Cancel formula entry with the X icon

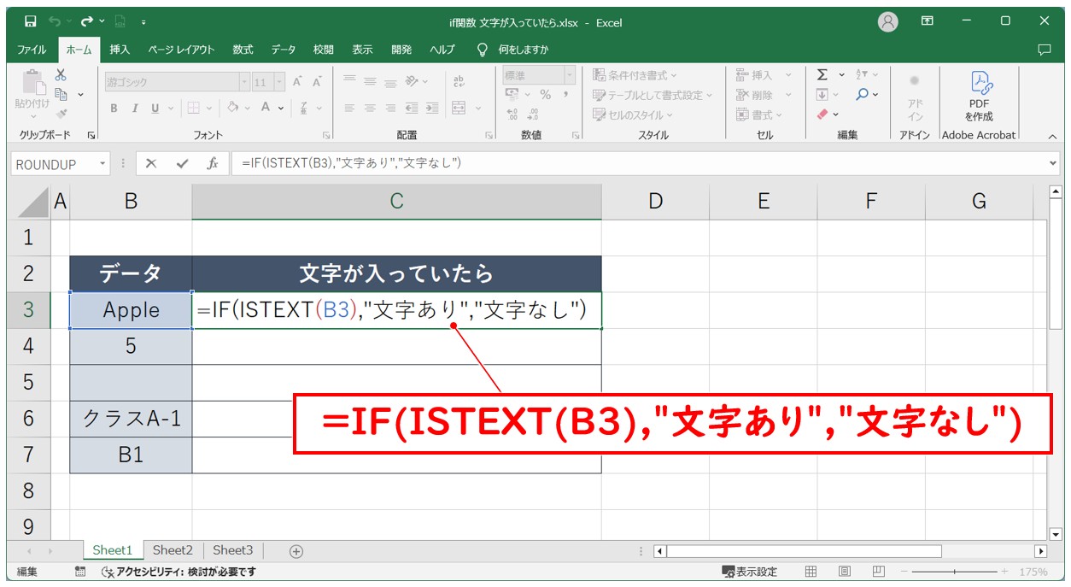(x=151, y=163)
